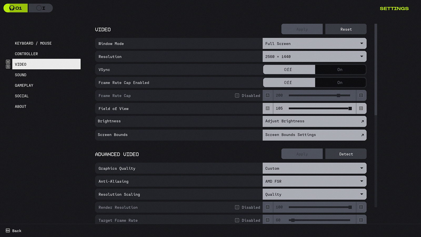Image resolution: width=421 pixels, height=237 pixels.
Task: Open the GAMEPLAY settings category
Action: point(24,86)
